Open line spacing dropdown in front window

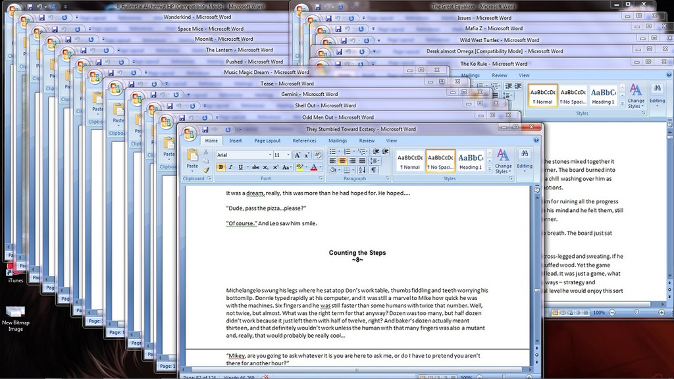(x=375, y=161)
